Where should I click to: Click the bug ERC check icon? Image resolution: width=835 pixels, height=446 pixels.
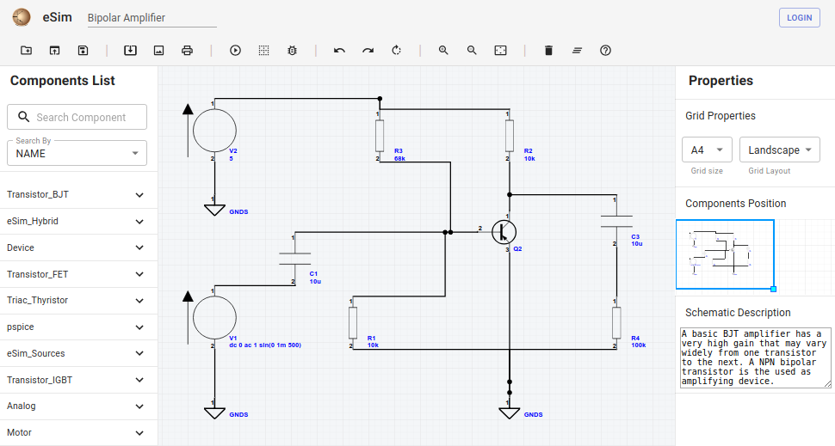[x=292, y=51]
